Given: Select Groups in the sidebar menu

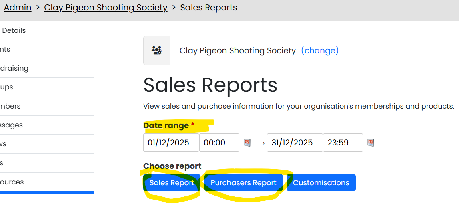Looking at the screenshot, I should 7,87.
